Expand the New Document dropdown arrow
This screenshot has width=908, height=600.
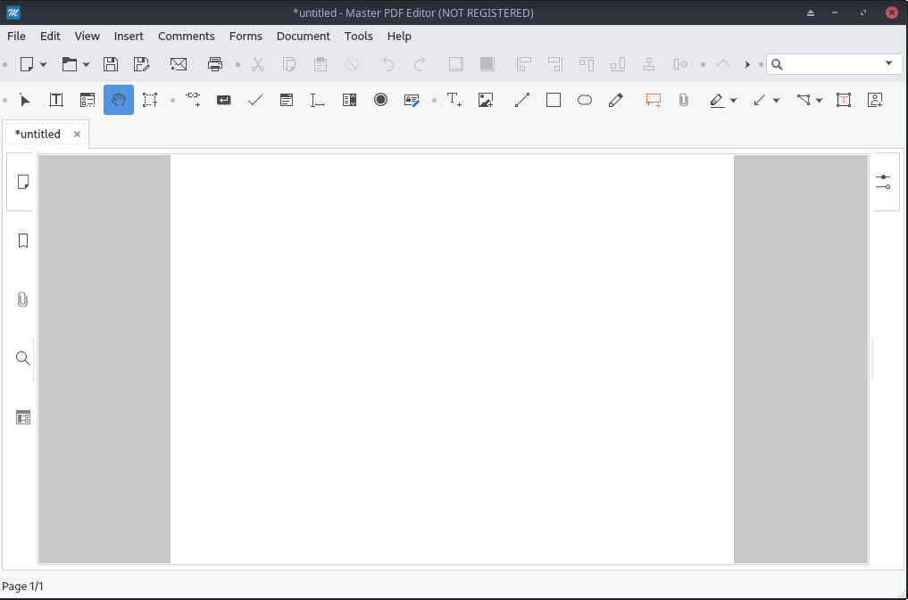coord(43,64)
